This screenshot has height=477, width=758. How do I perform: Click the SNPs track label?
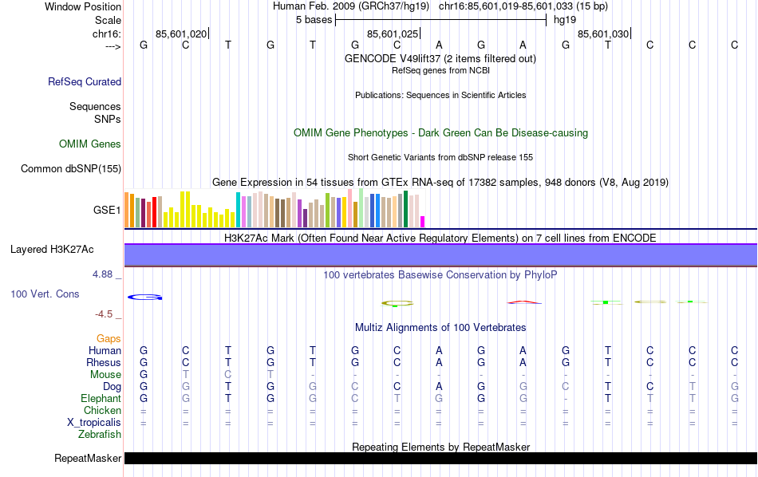point(108,119)
